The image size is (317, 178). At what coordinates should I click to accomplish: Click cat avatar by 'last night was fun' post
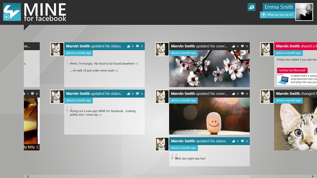pyautogui.click(x=162, y=144)
